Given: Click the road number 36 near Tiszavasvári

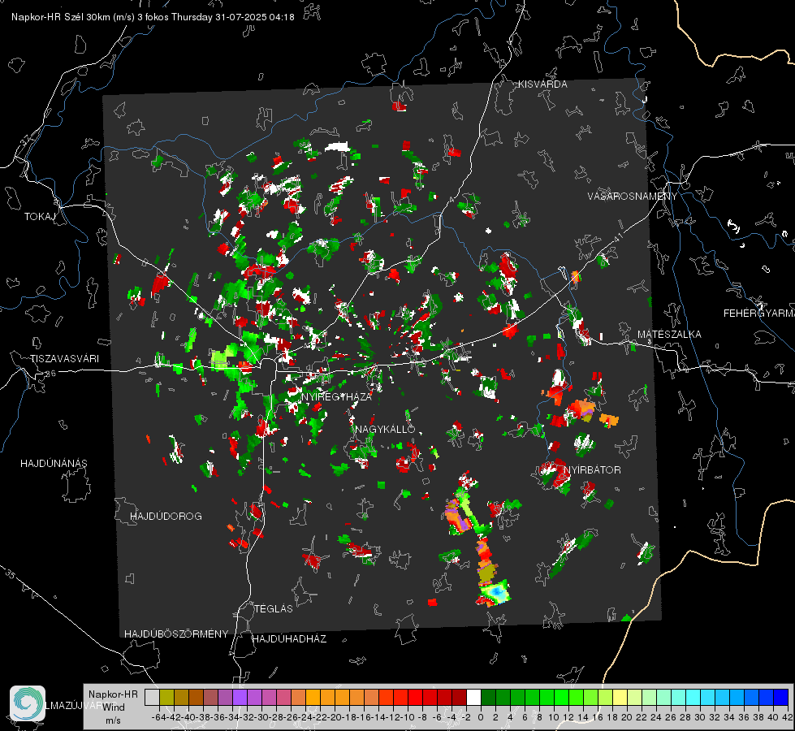Looking at the screenshot, I should pos(50,374).
